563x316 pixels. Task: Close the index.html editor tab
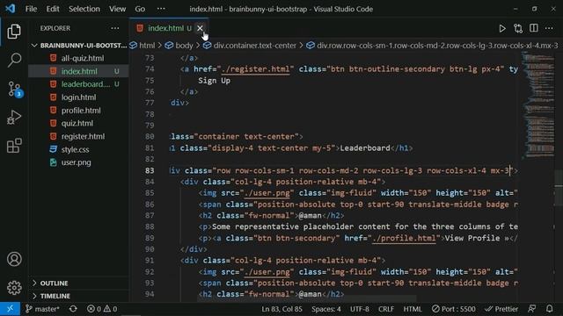click(200, 28)
